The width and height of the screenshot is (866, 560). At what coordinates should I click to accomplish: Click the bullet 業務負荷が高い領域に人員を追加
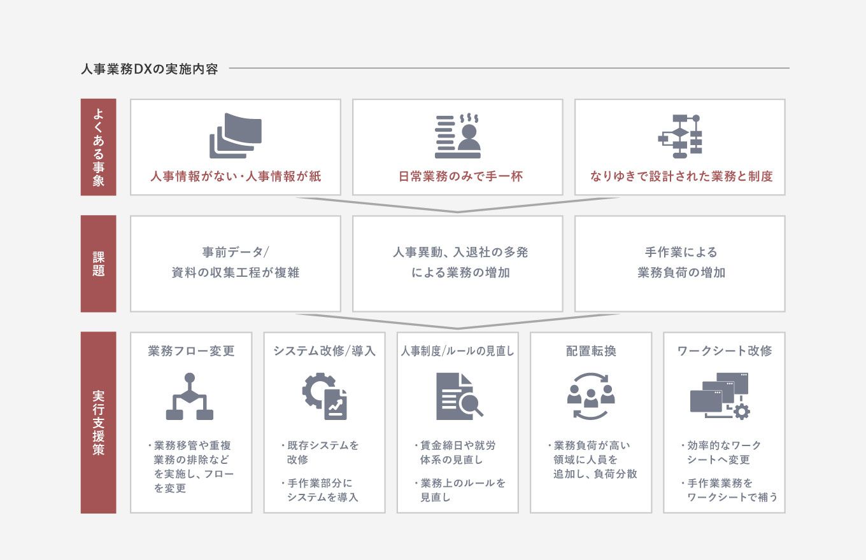click(592, 459)
